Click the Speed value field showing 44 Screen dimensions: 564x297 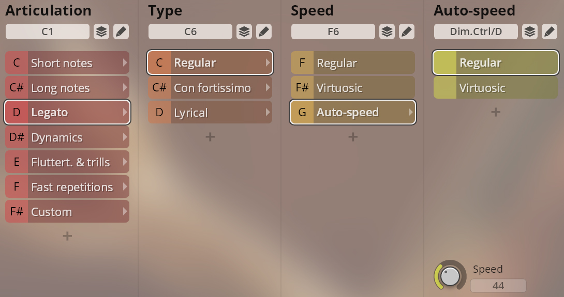(498, 286)
